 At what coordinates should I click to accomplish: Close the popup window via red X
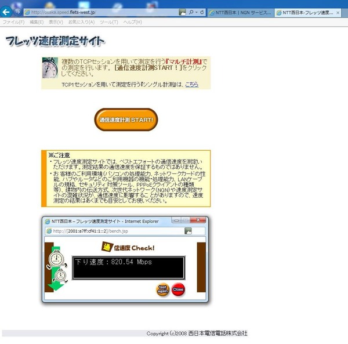point(198,220)
